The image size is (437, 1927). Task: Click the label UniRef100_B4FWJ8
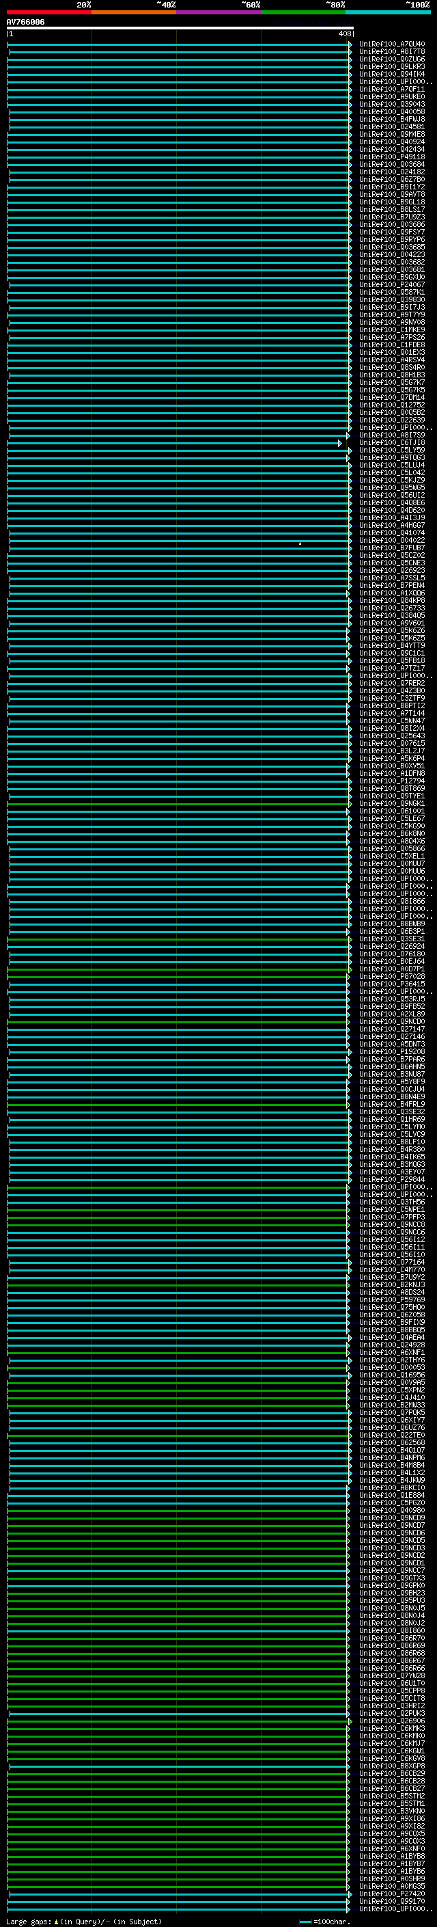(x=392, y=119)
